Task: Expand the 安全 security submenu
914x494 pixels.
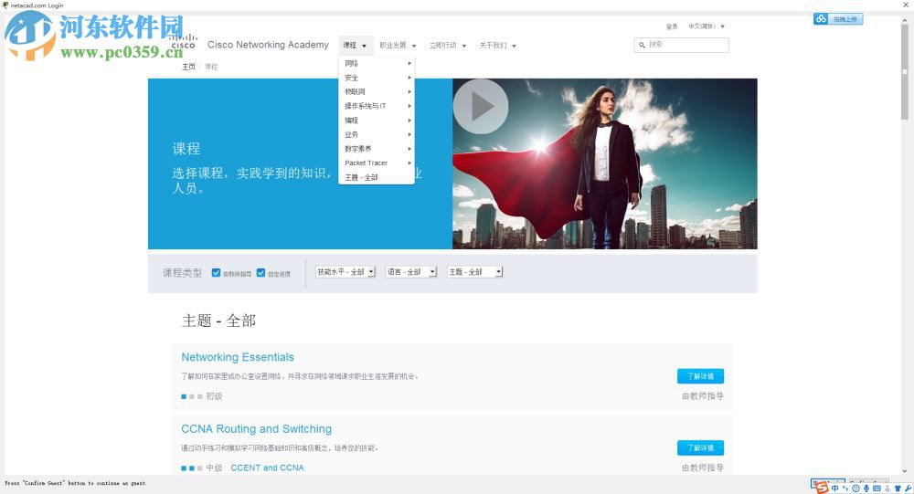Action: click(377, 78)
